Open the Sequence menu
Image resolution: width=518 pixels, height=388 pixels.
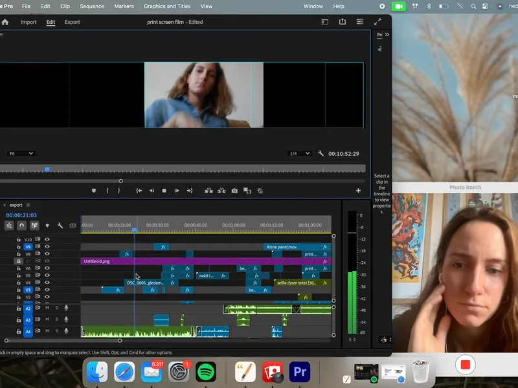[x=92, y=6]
